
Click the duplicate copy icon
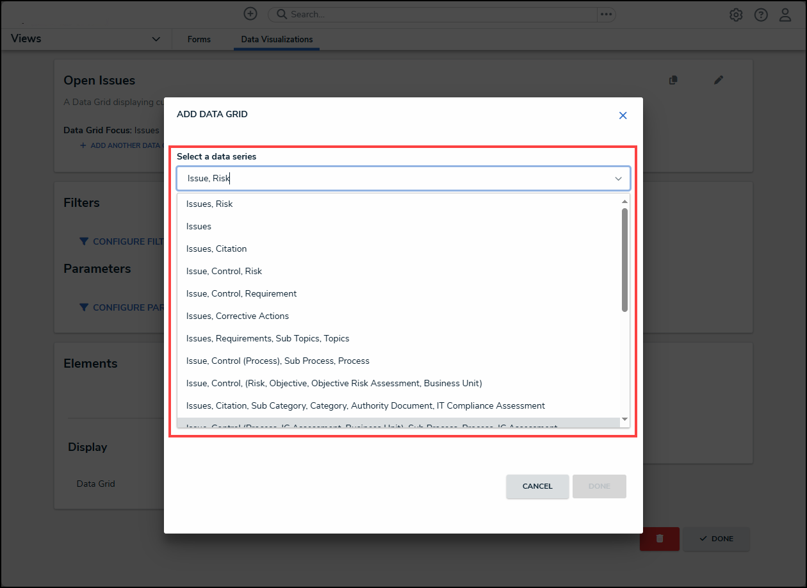673,80
